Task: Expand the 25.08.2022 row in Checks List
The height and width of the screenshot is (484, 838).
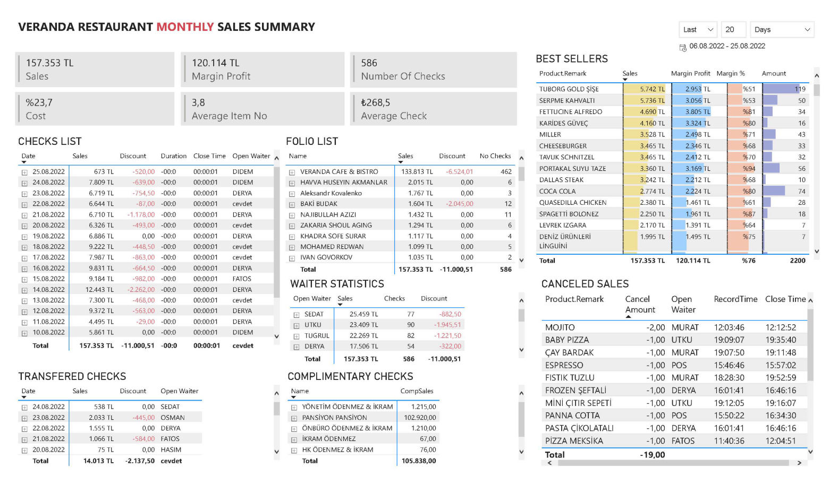Action: [24, 172]
